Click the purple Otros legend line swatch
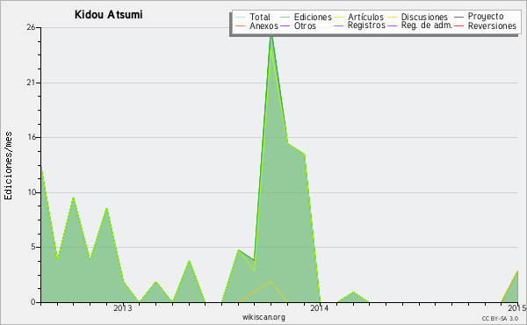527x325 pixels. (x=285, y=25)
